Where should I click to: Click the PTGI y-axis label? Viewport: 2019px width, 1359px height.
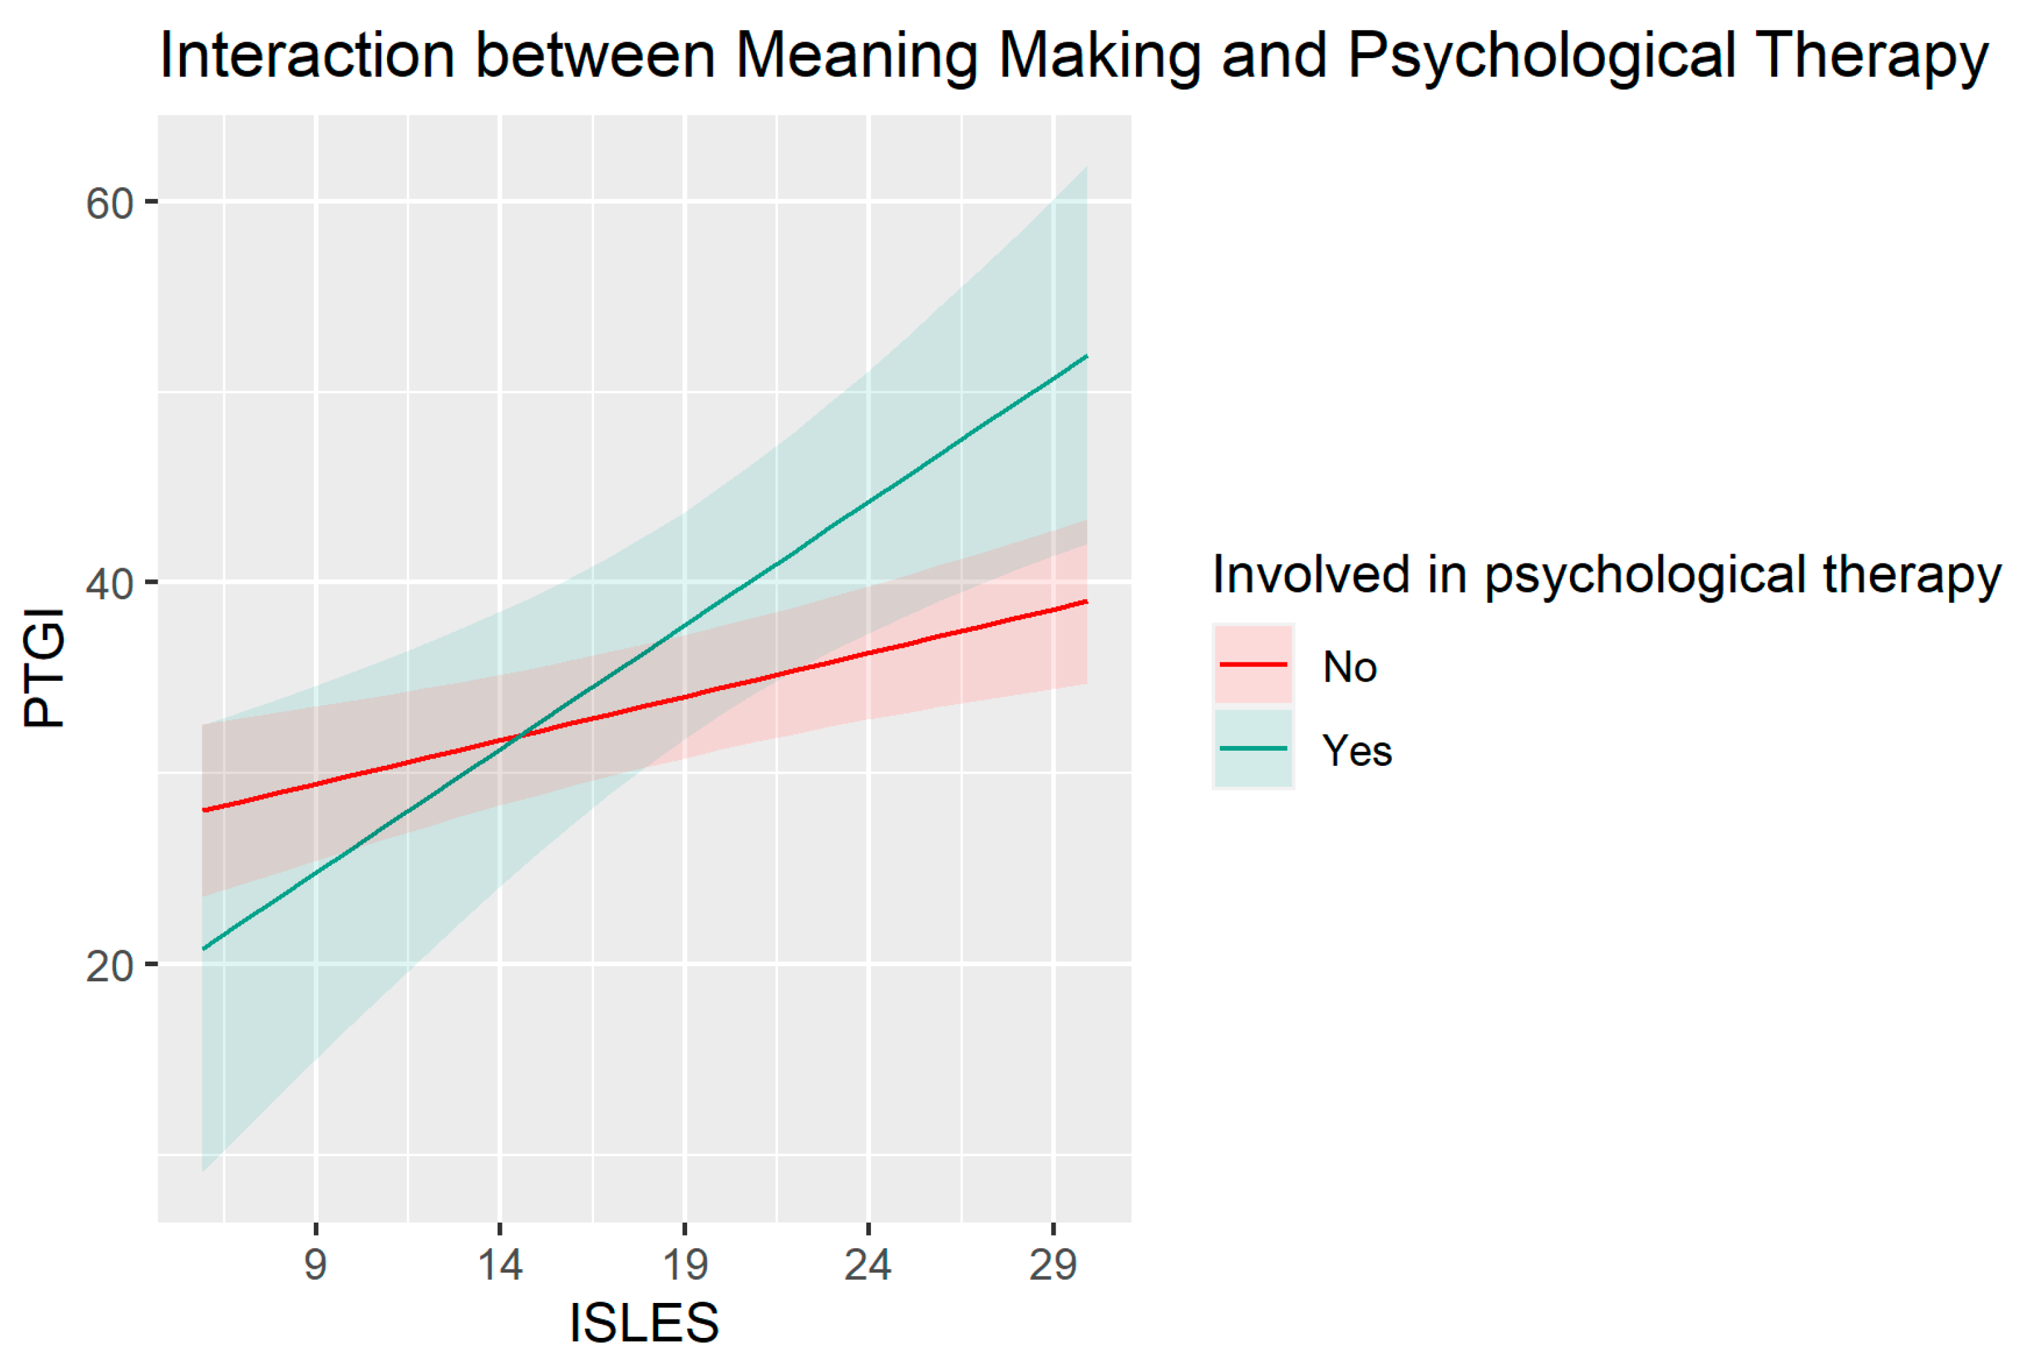tap(45, 668)
